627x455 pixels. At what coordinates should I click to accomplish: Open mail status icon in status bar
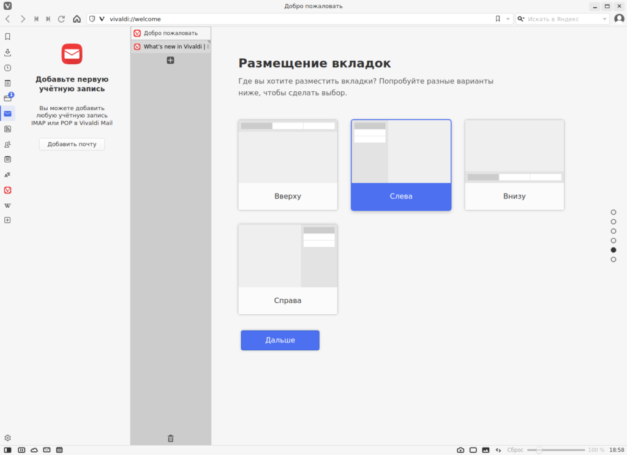[x=47, y=450]
